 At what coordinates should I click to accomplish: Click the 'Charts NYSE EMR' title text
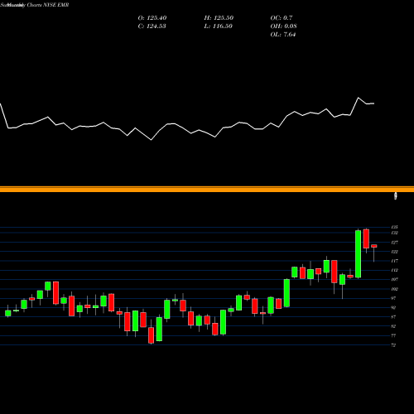click(x=48, y=5)
